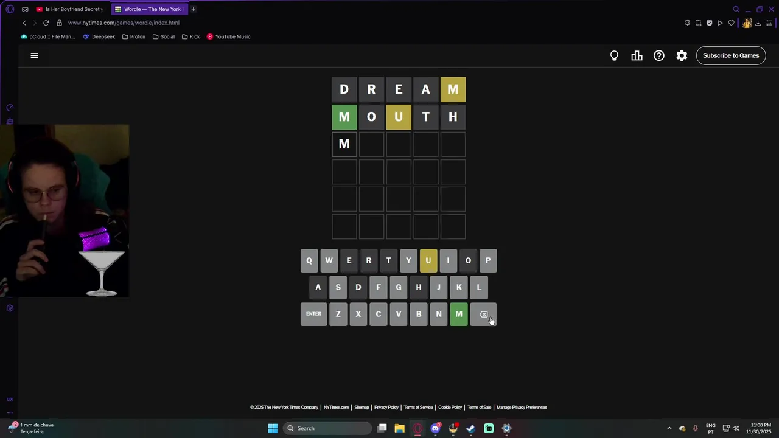779x438 pixels.
Task: Open the downloads icon in browser toolbar
Action: pos(758,23)
